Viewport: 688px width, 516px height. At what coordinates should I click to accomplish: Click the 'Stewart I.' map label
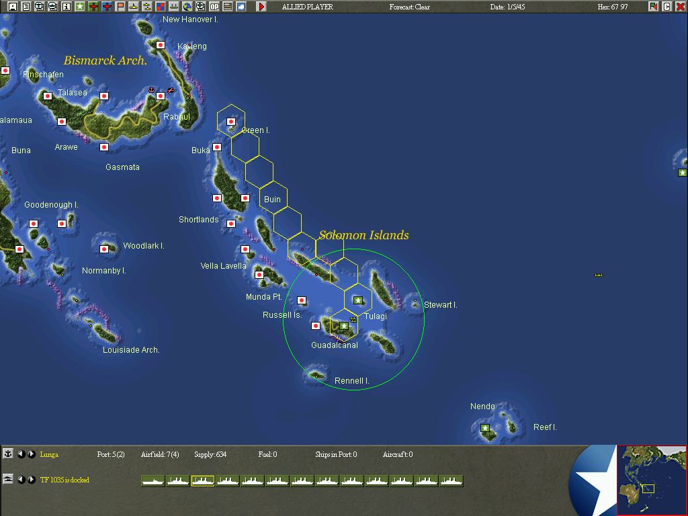click(441, 304)
